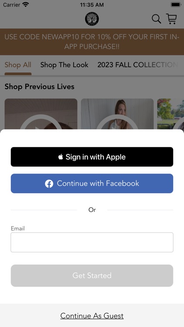Tap the NEWAPP10 promo code banner

point(92,42)
